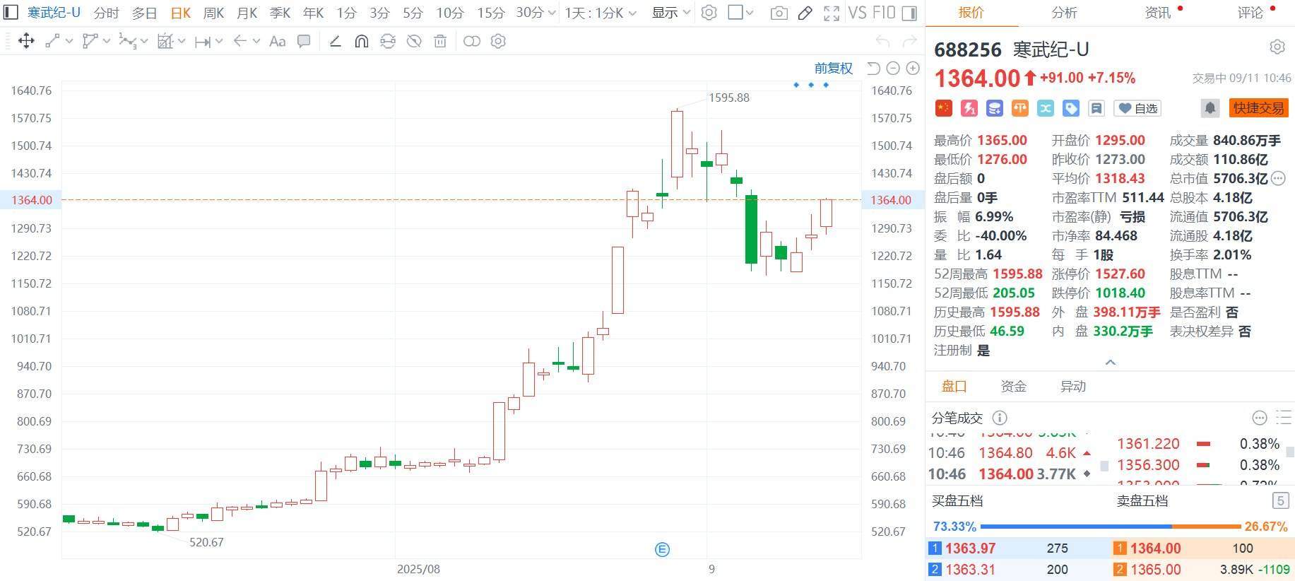Zoom out chart with minus circle

click(x=893, y=68)
